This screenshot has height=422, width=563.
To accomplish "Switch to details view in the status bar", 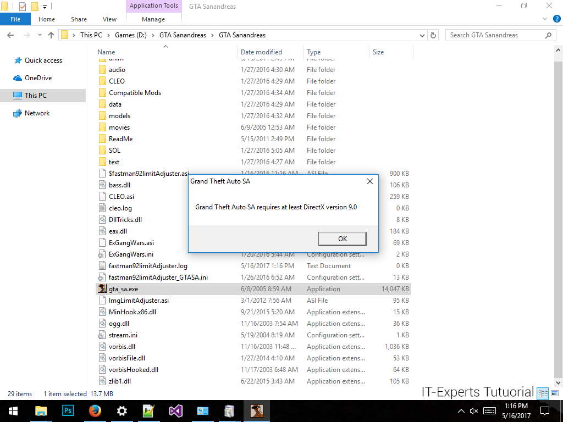I will 543,393.
